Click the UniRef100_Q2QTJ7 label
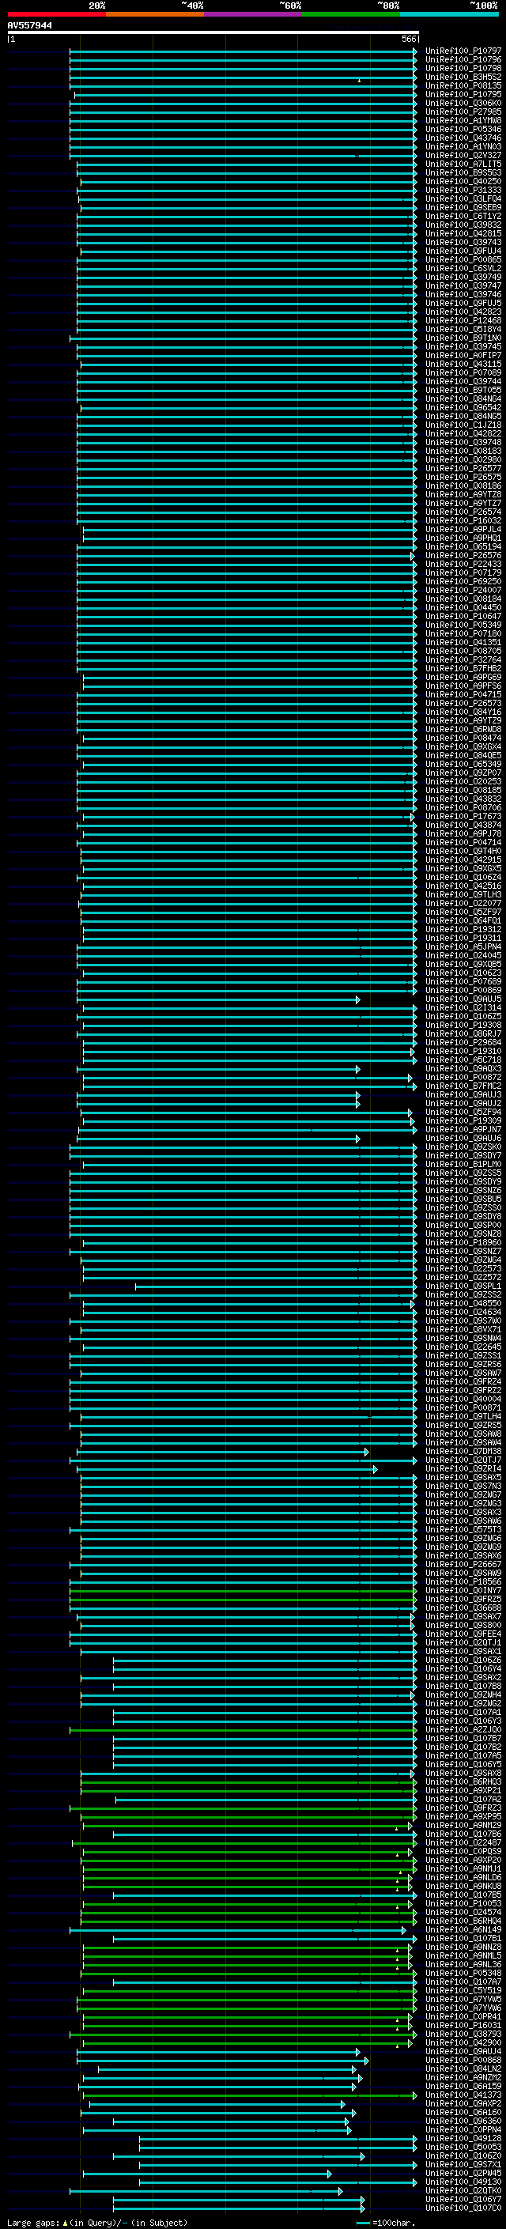The image size is (506, 2229). [x=463, y=1460]
